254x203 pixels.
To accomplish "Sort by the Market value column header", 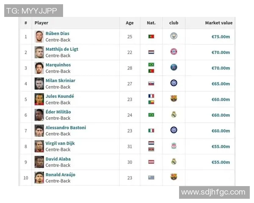I will [218, 23].
